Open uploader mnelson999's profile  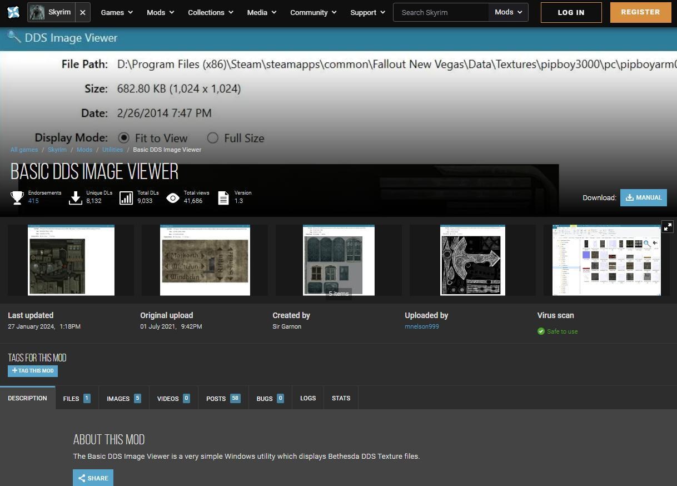422,326
